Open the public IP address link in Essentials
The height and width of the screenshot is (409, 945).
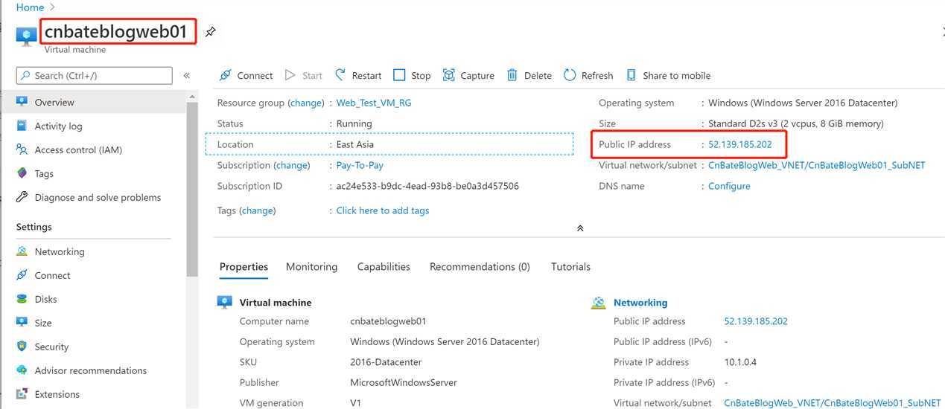(740, 144)
